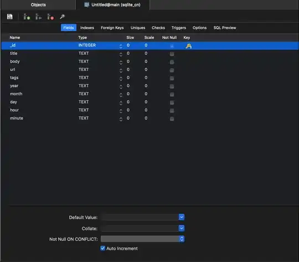299x262 pixels.
Task: Switch to the Indexes tab
Action: coord(87,28)
